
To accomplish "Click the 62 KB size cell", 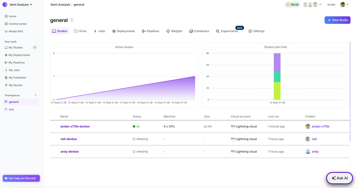I will tap(208, 126).
